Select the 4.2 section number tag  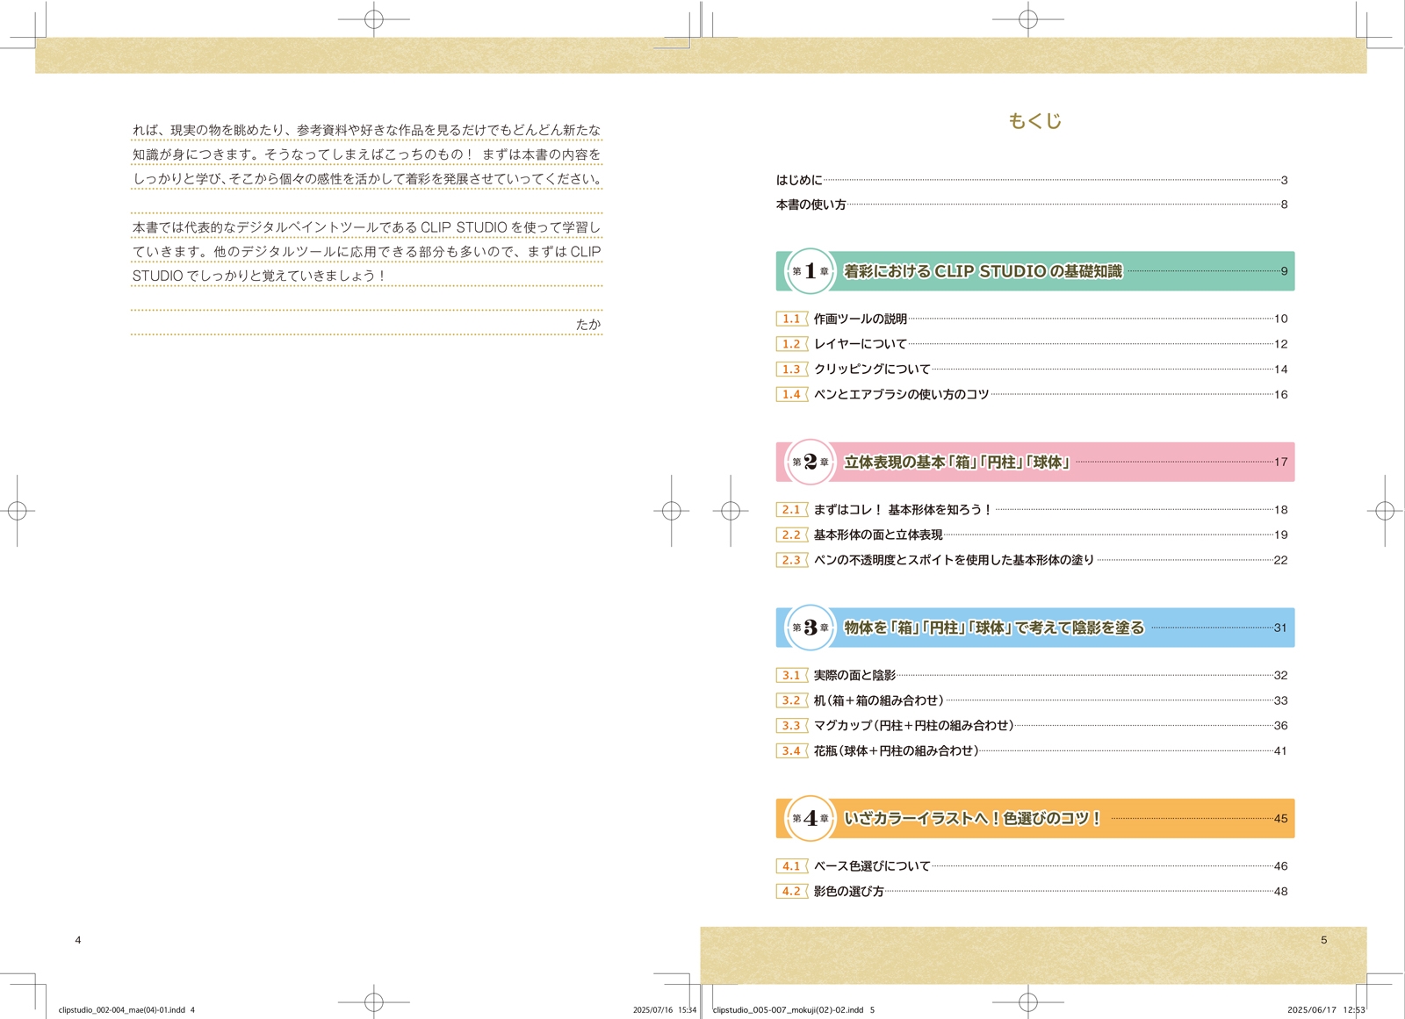(x=791, y=891)
